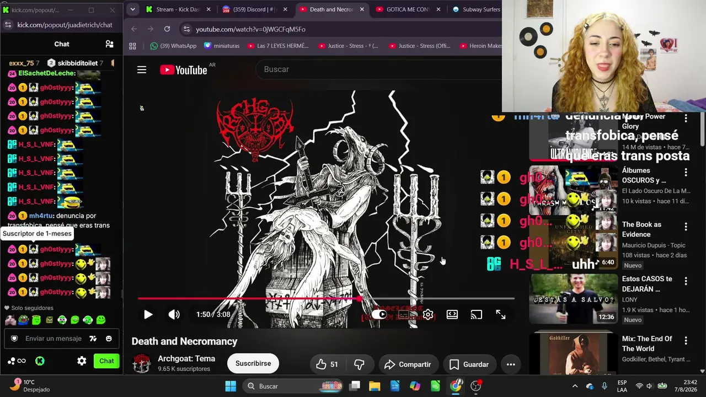Image resolution: width=706 pixels, height=397 pixels.
Task: Open Kick chat settings gear
Action: 82,361
